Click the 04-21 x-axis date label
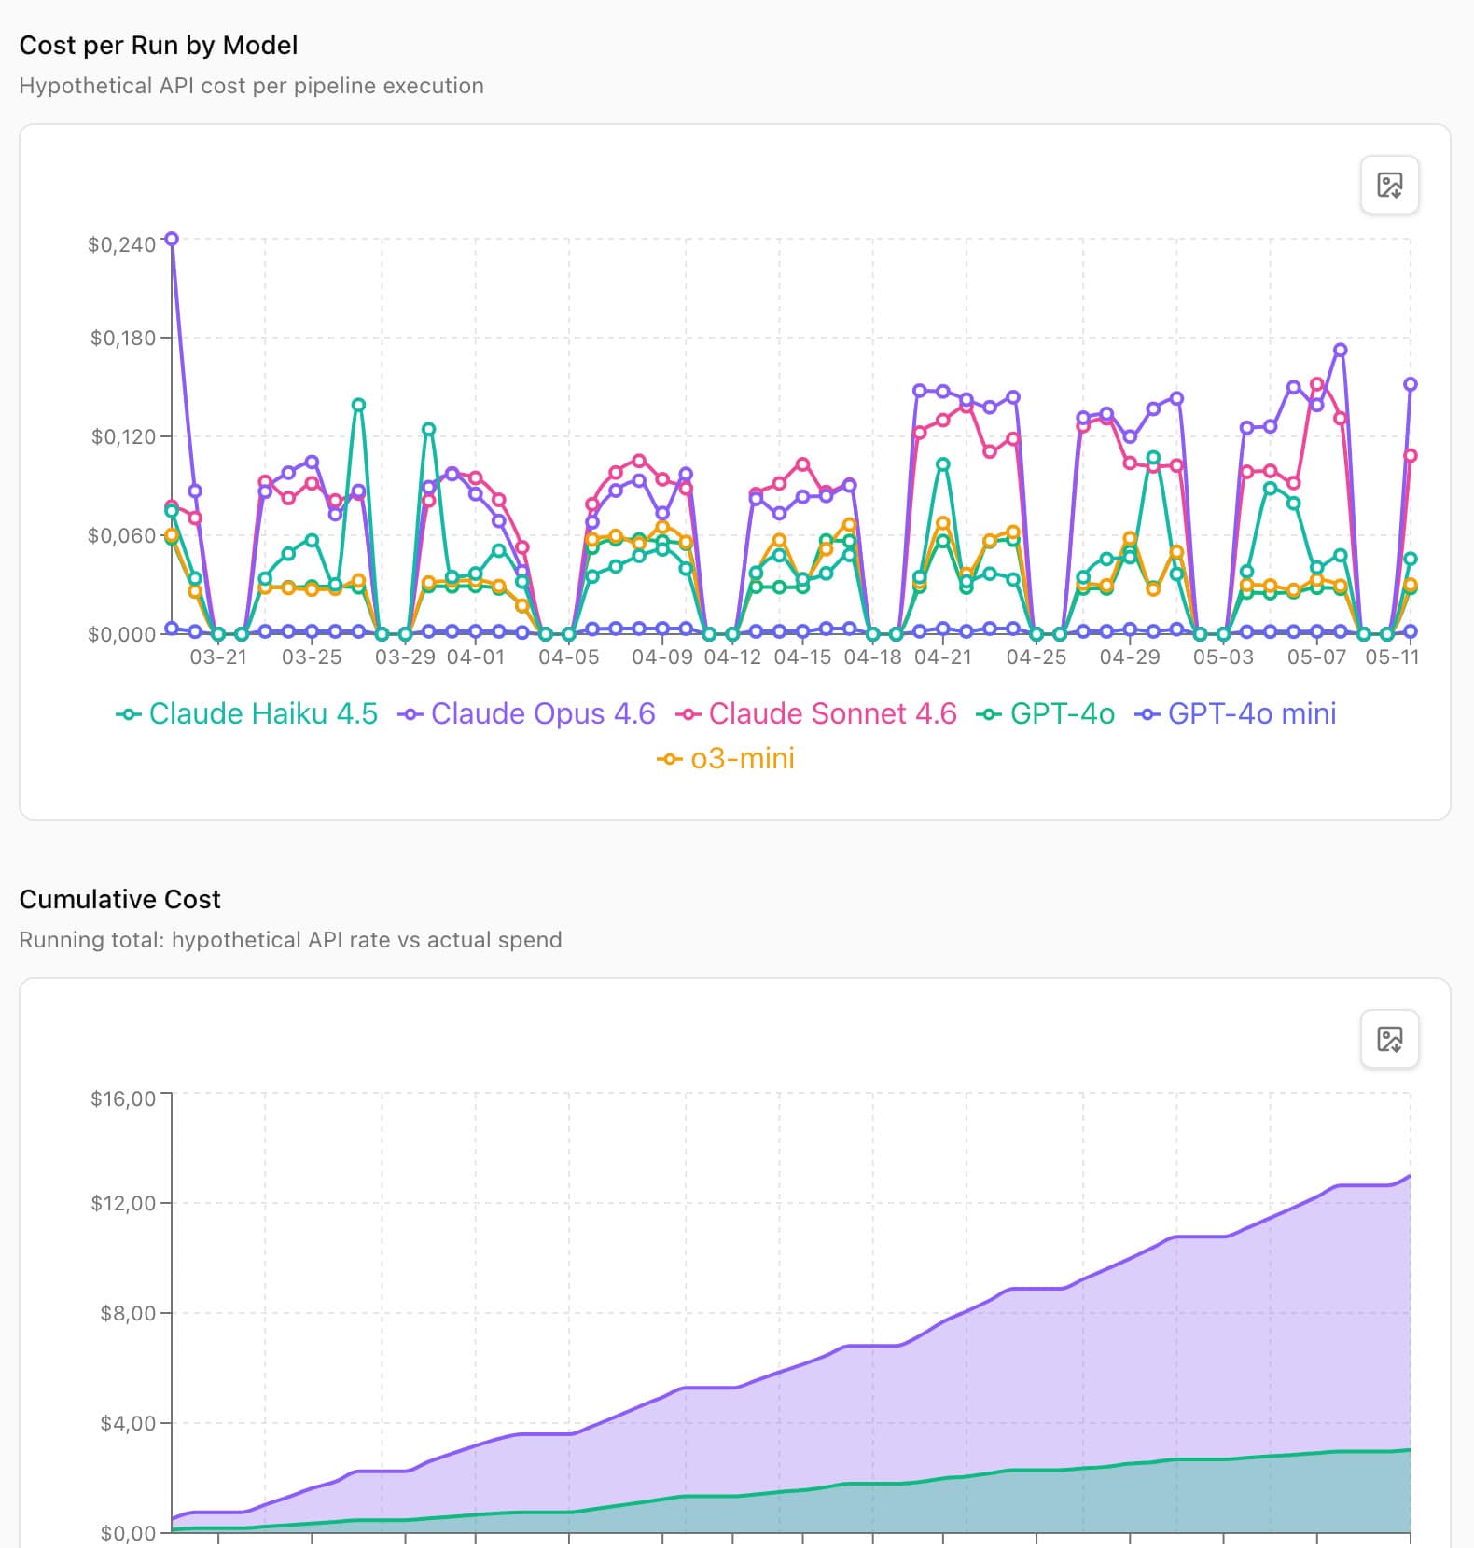The image size is (1474, 1548). pyautogui.click(x=943, y=657)
